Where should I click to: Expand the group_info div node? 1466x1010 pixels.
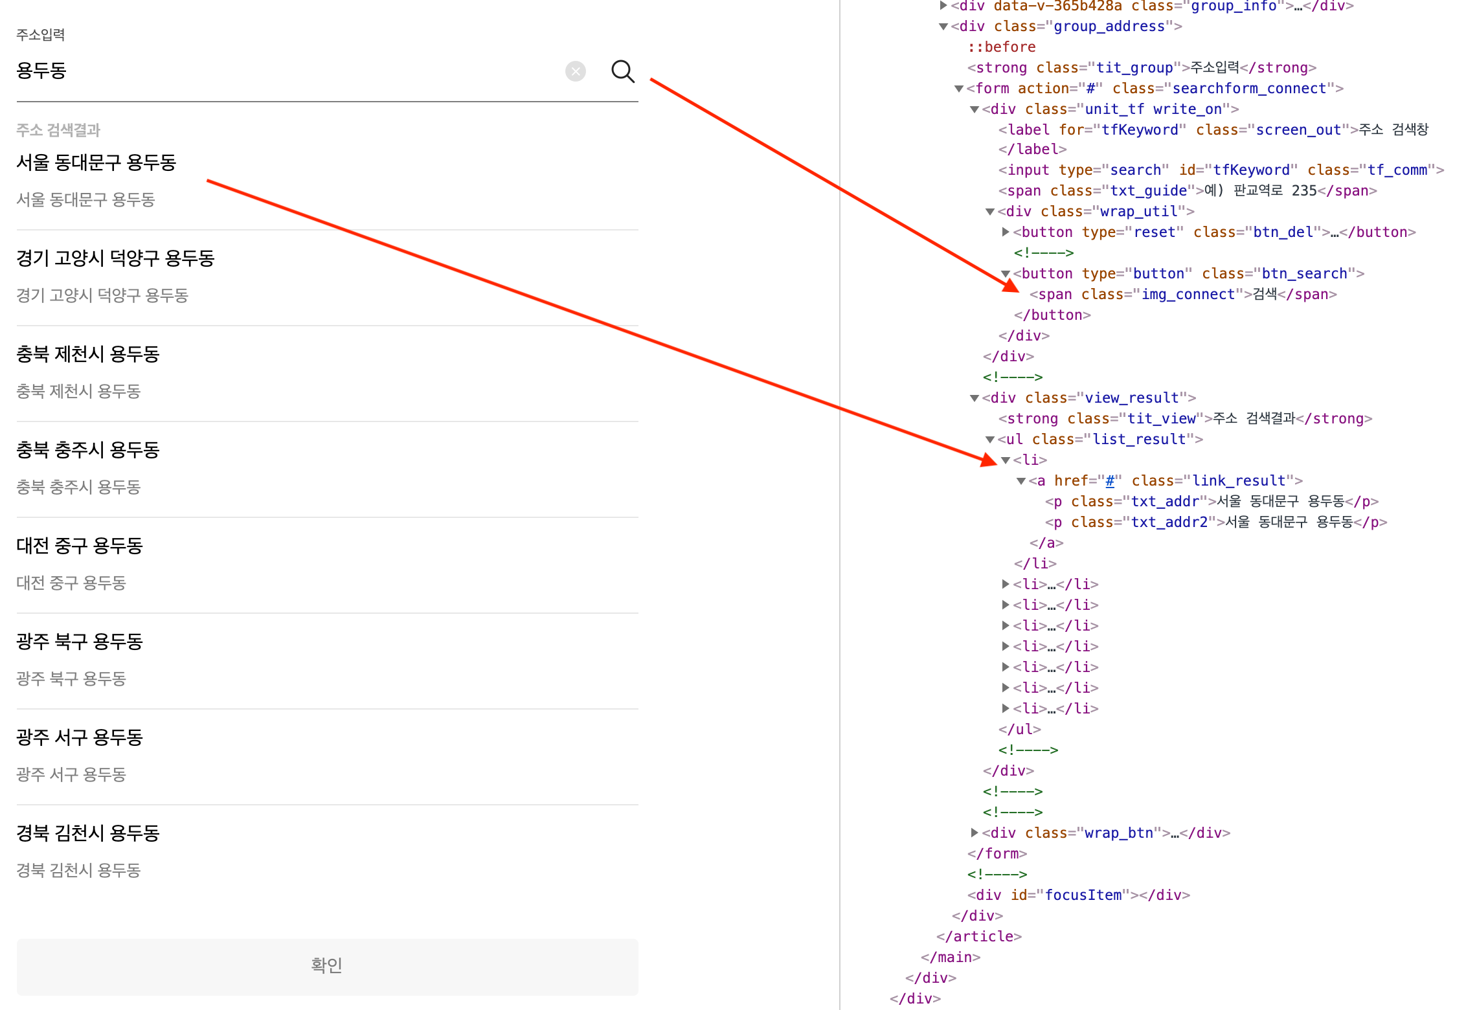943,6
